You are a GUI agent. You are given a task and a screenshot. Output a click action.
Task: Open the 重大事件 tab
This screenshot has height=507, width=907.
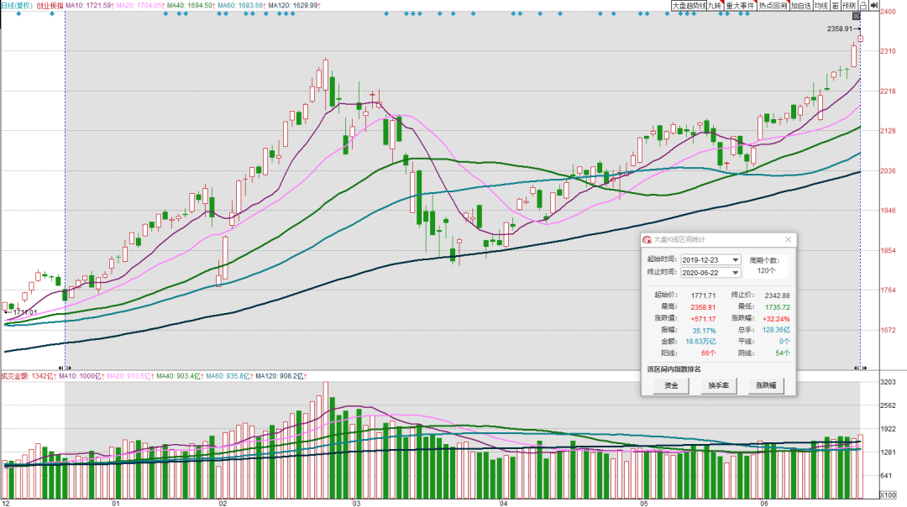pos(741,5)
